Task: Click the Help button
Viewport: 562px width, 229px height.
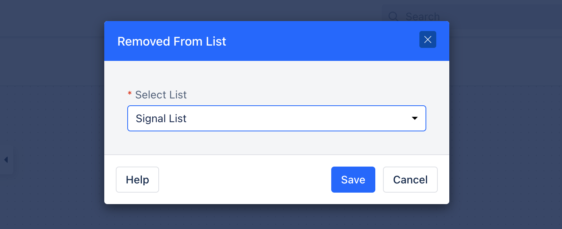Action: pyautogui.click(x=137, y=180)
